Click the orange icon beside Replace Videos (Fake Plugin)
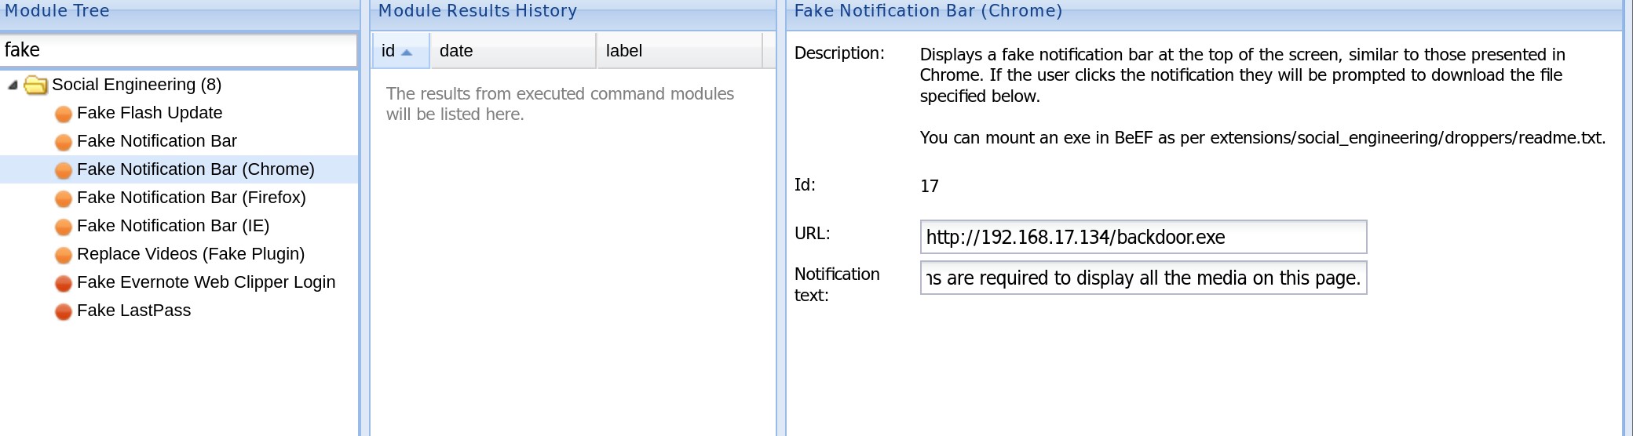 coord(64,256)
